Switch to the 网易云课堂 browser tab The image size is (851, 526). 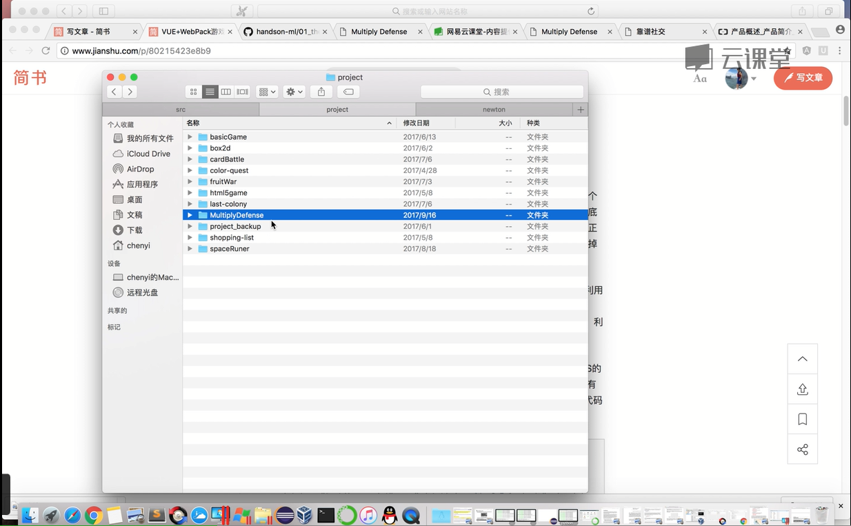tap(476, 32)
